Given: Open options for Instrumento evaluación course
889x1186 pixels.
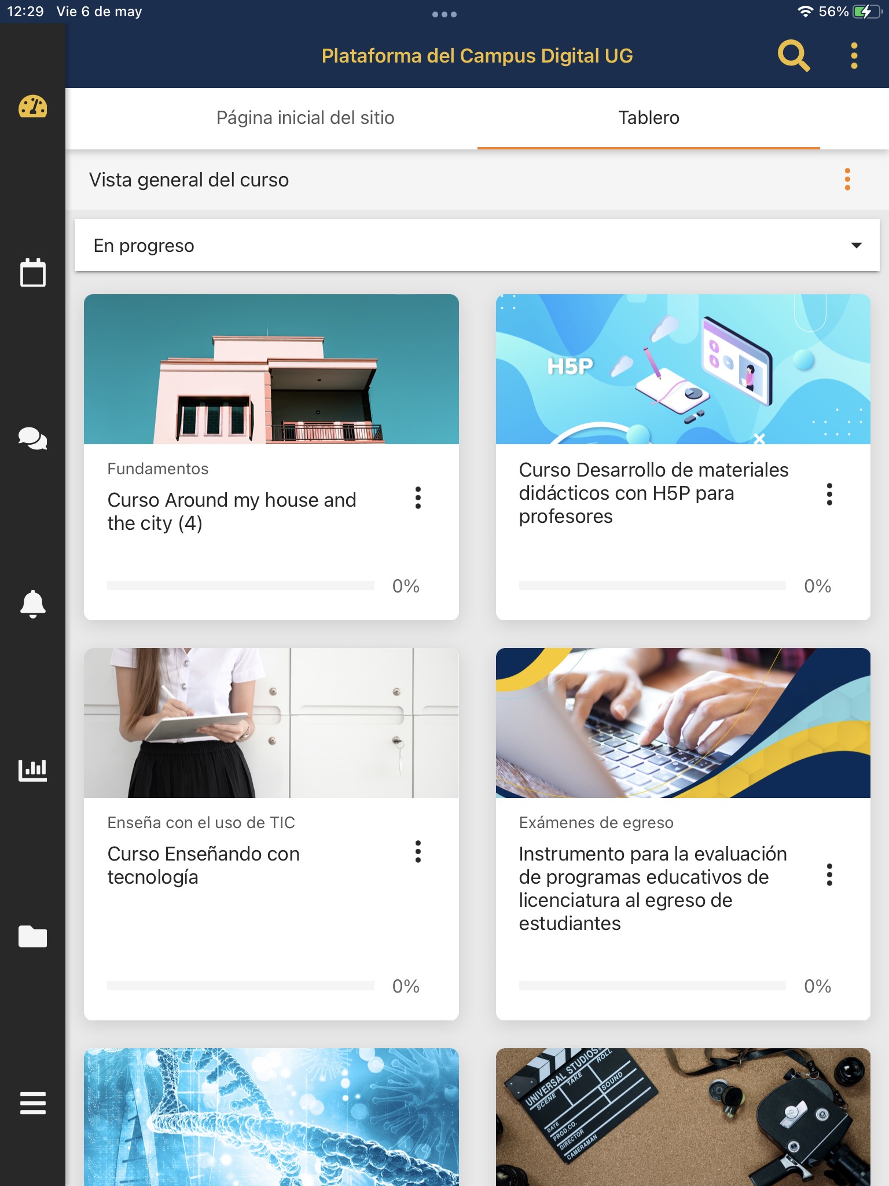Looking at the screenshot, I should coord(829,874).
